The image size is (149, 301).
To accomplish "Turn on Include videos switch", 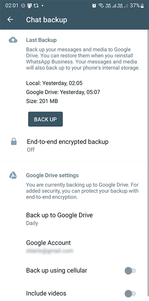I will tap(130, 293).
